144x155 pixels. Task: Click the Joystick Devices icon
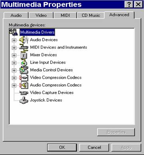[24, 100]
